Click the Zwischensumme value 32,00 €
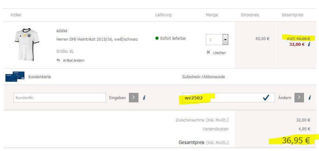 click(303, 120)
